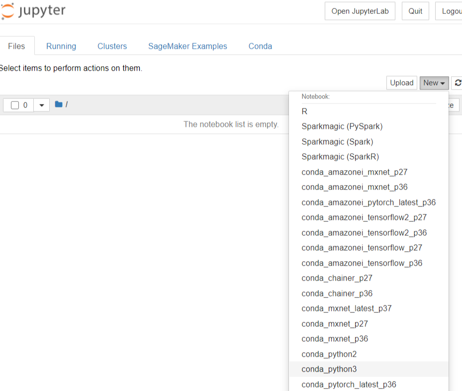
Task: Select conda_mxnet_p36 kernel
Action: pyautogui.click(x=369, y=339)
